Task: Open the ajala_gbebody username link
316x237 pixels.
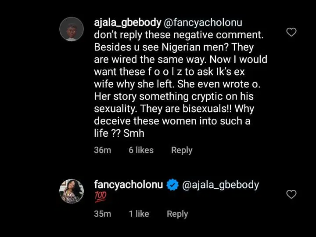Action: click(x=124, y=21)
